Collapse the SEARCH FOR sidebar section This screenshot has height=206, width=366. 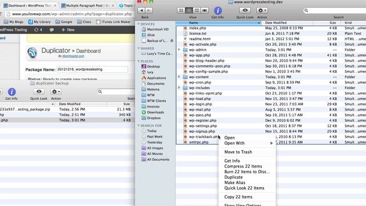[x=138, y=126]
